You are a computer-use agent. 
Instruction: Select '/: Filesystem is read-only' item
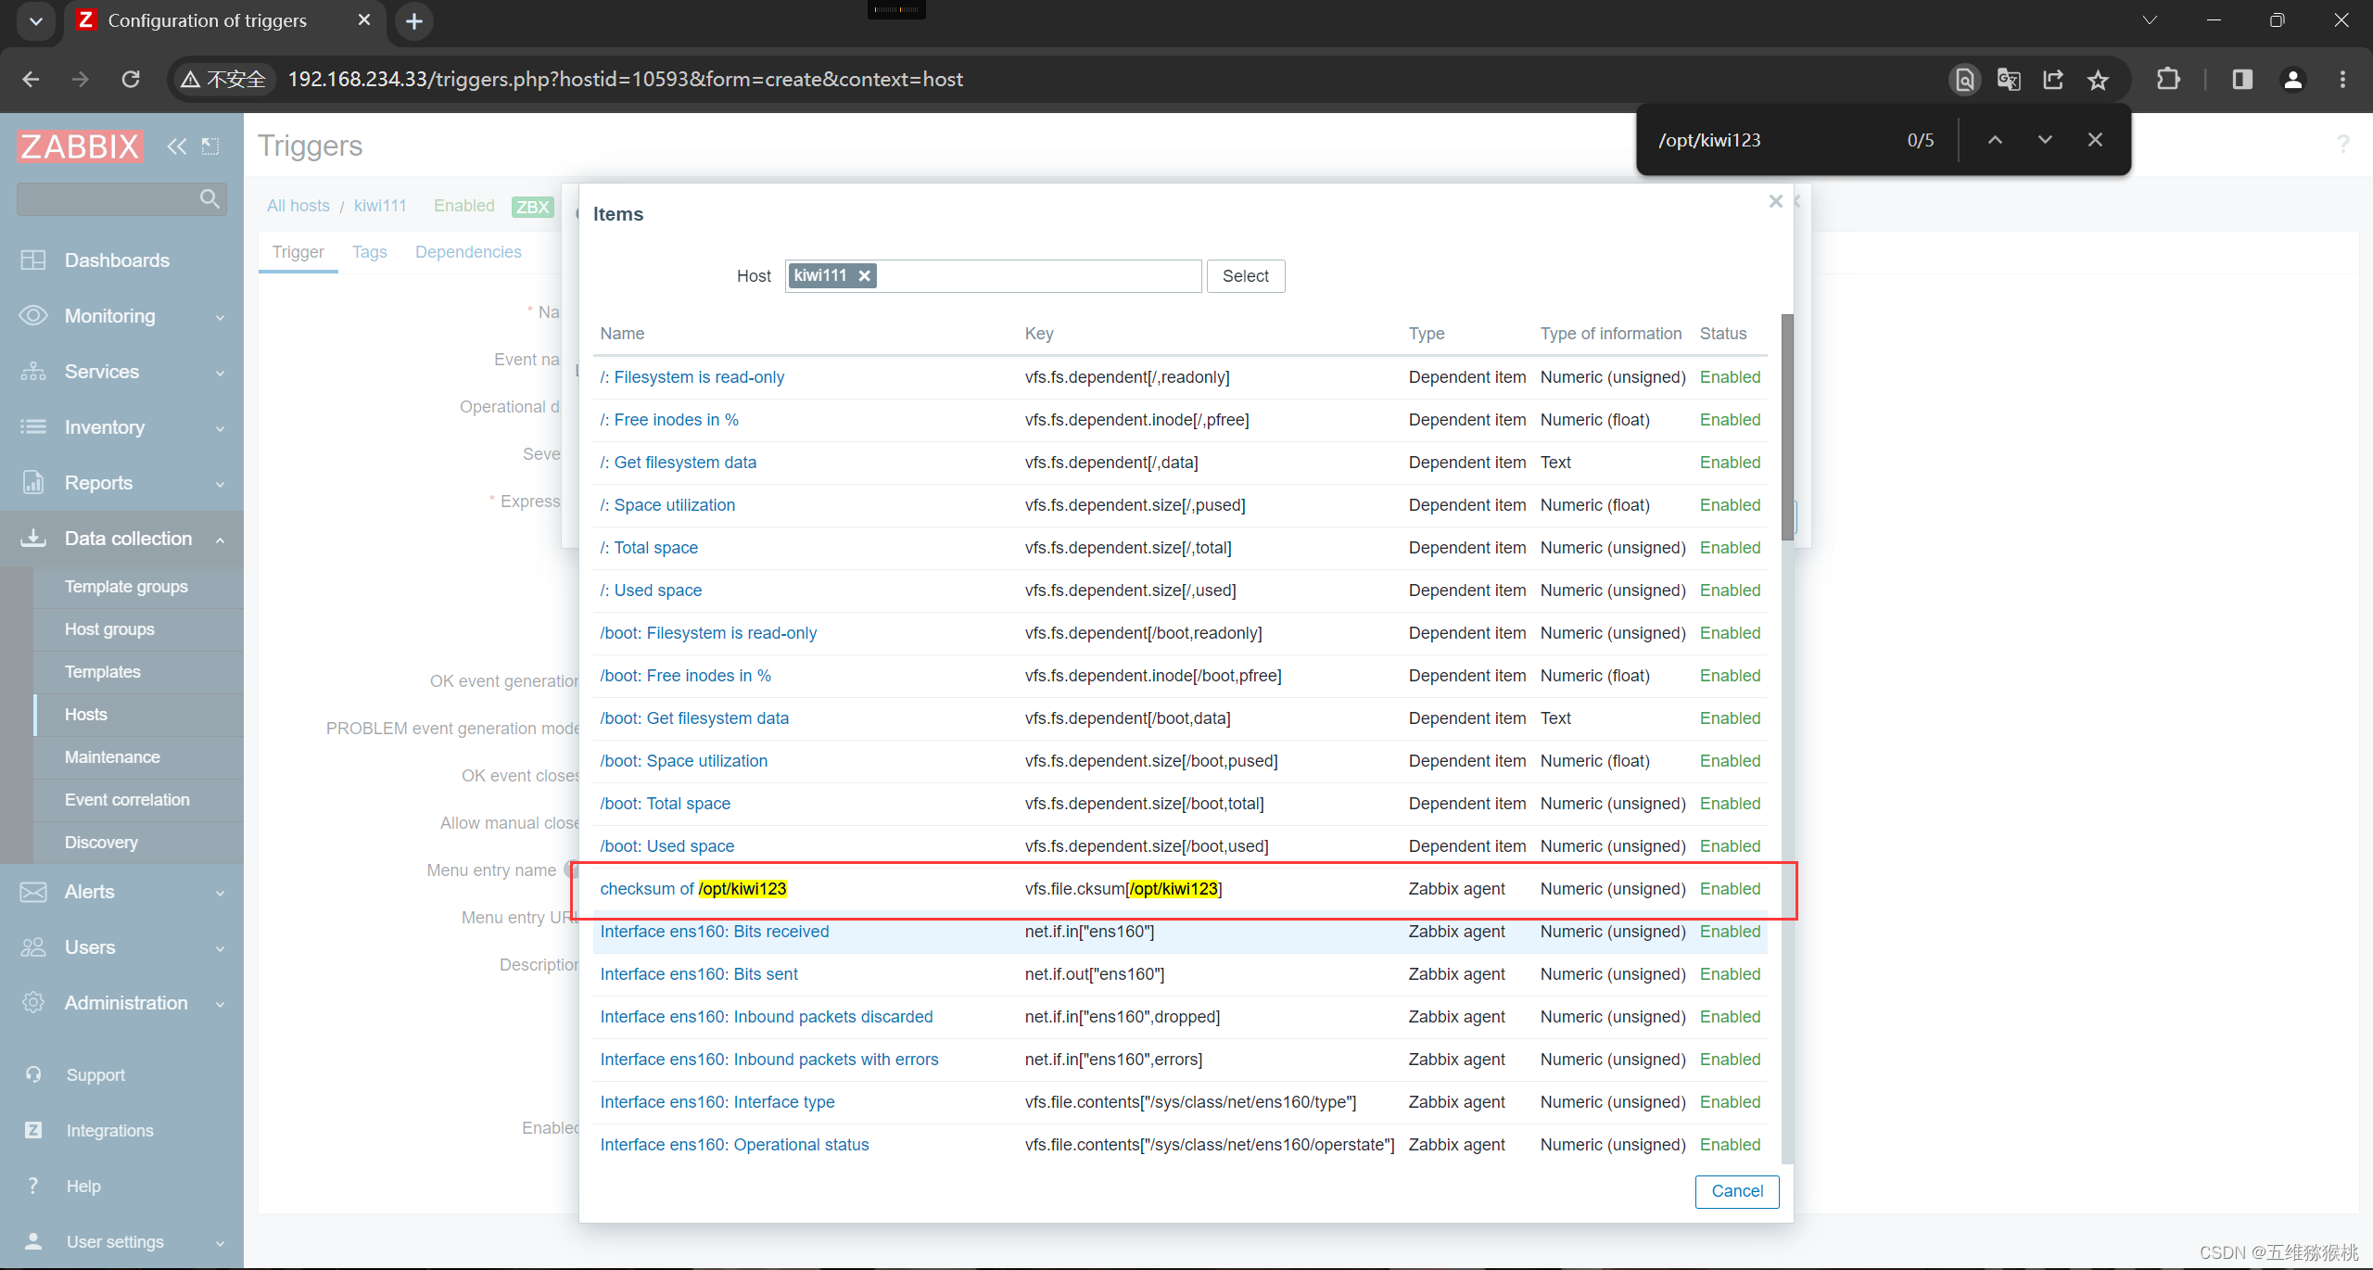click(x=692, y=377)
